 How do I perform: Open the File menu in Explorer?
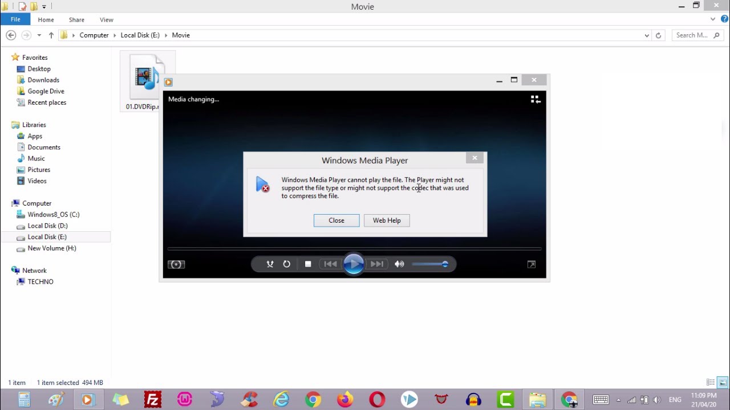coord(15,19)
